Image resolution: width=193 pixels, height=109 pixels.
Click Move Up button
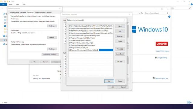click(x=120, y=49)
